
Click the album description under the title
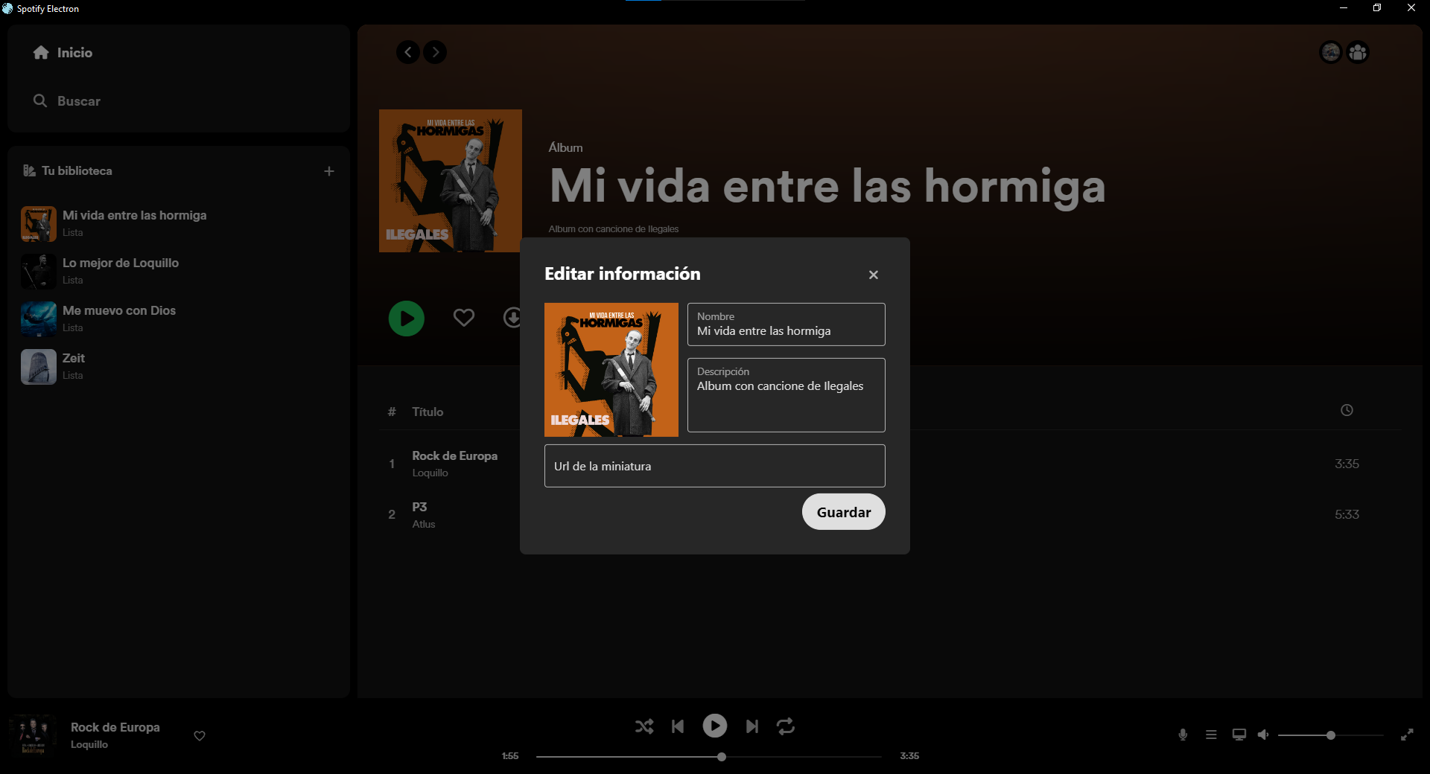(x=614, y=228)
